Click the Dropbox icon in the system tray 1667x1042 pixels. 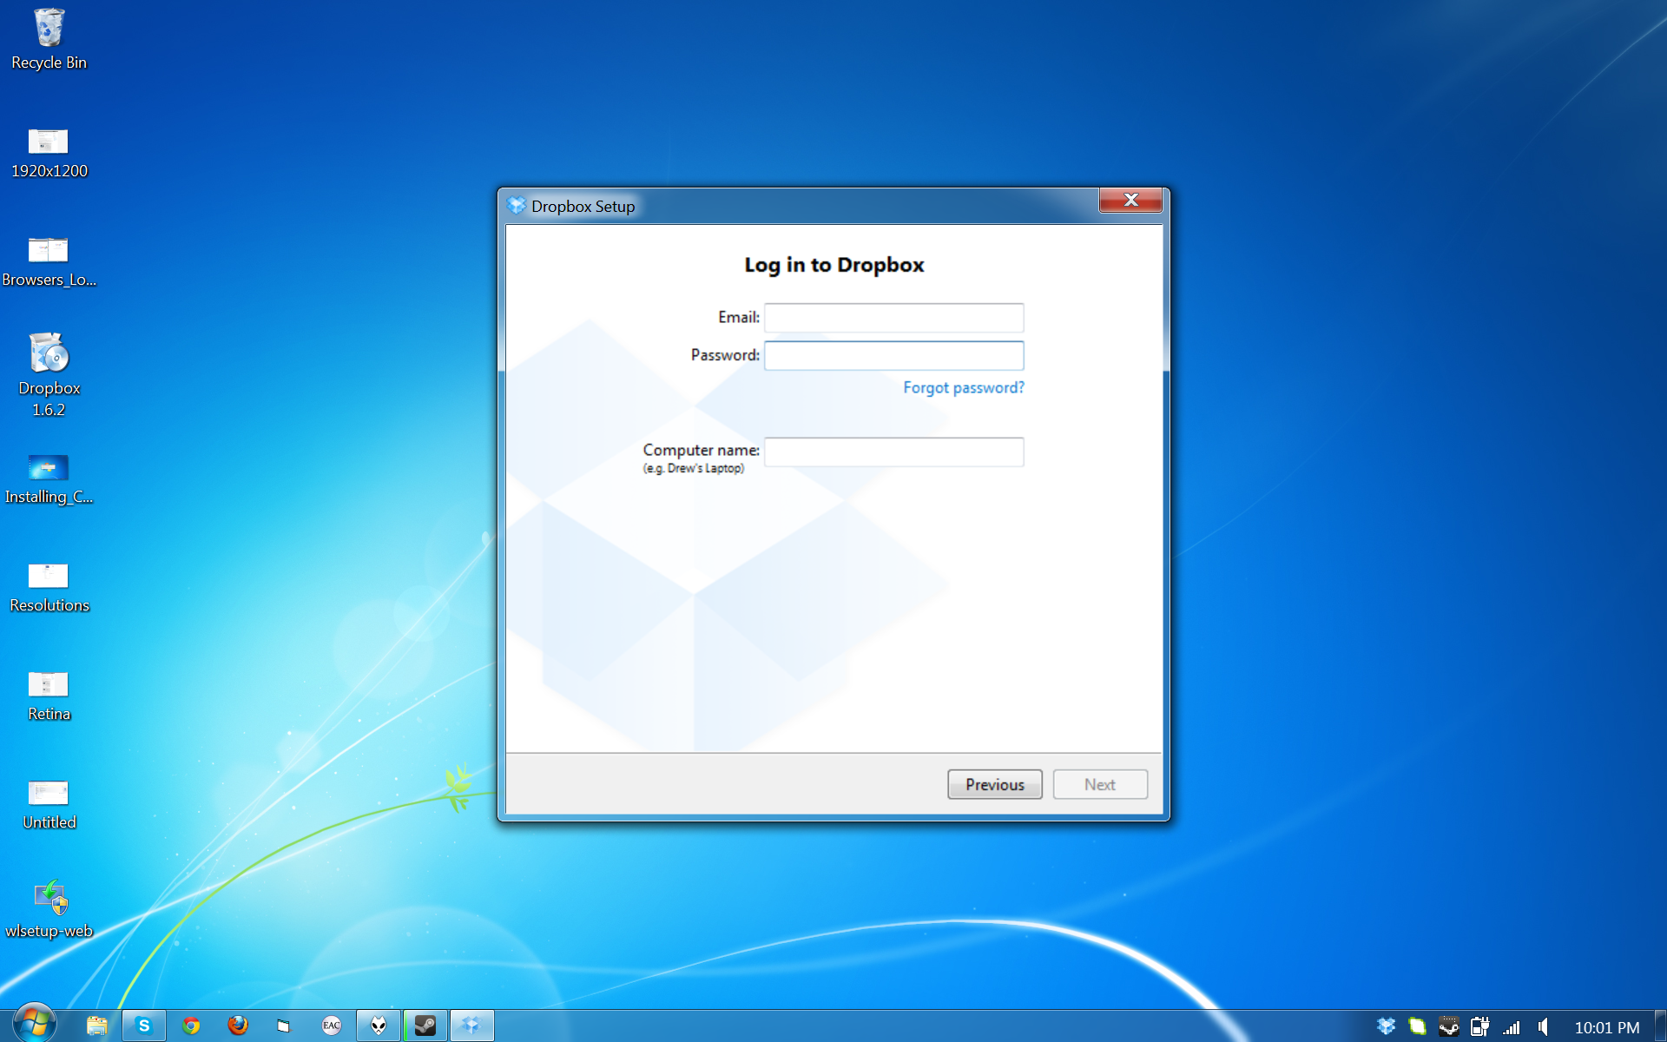[1386, 1027]
